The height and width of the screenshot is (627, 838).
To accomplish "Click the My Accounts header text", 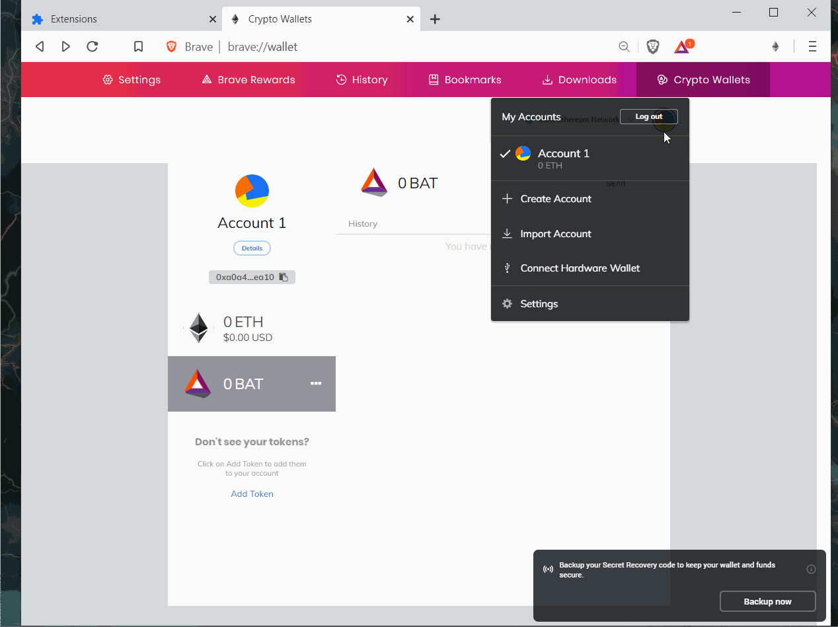I will [531, 117].
